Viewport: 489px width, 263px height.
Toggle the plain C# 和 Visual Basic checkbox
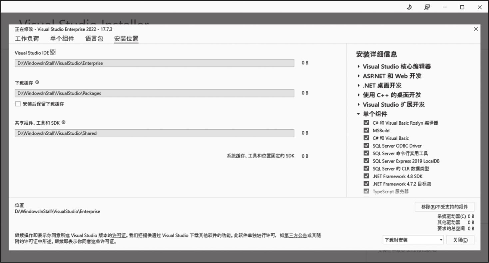click(366, 138)
